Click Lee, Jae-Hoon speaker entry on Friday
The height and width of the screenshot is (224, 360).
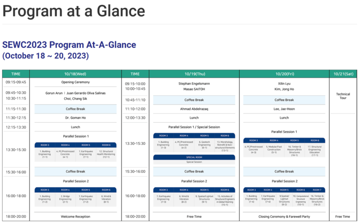[284, 108]
